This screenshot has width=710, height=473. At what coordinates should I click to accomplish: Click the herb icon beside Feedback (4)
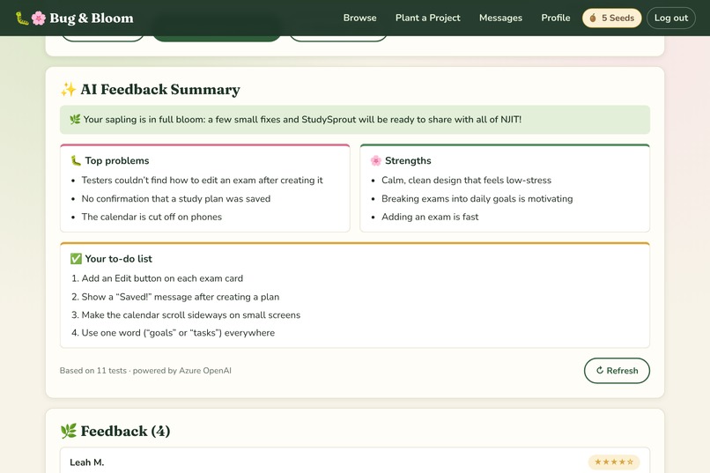pos(69,431)
